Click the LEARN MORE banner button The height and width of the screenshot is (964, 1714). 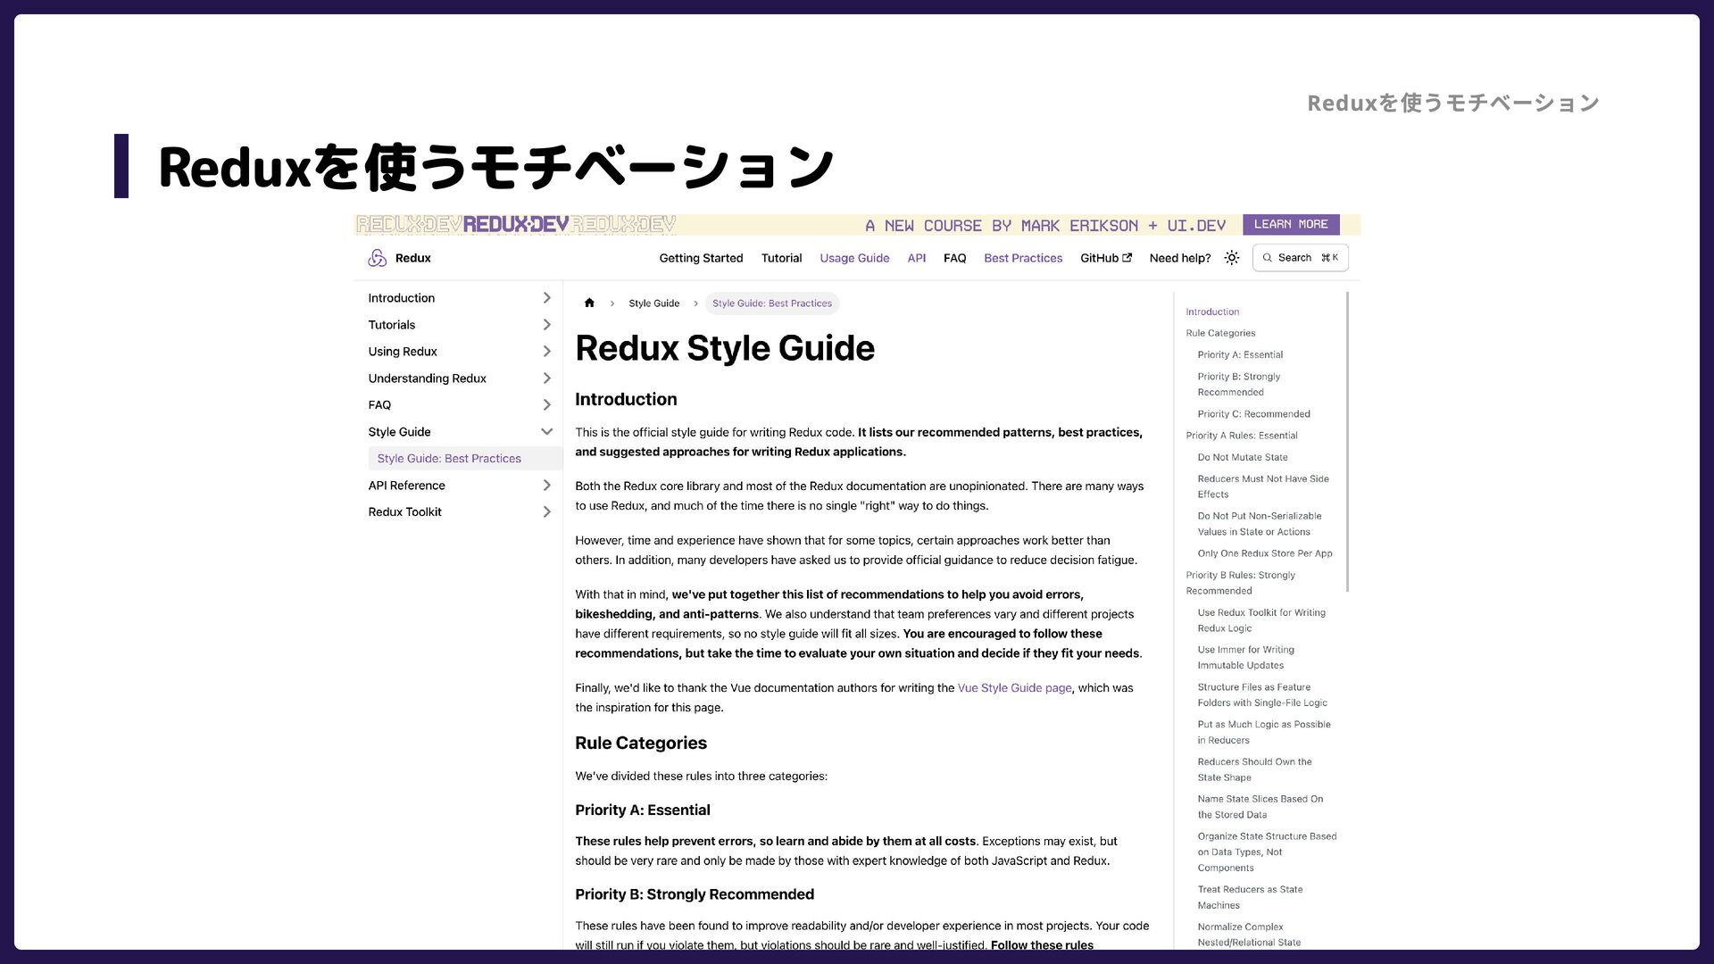tap(1290, 224)
